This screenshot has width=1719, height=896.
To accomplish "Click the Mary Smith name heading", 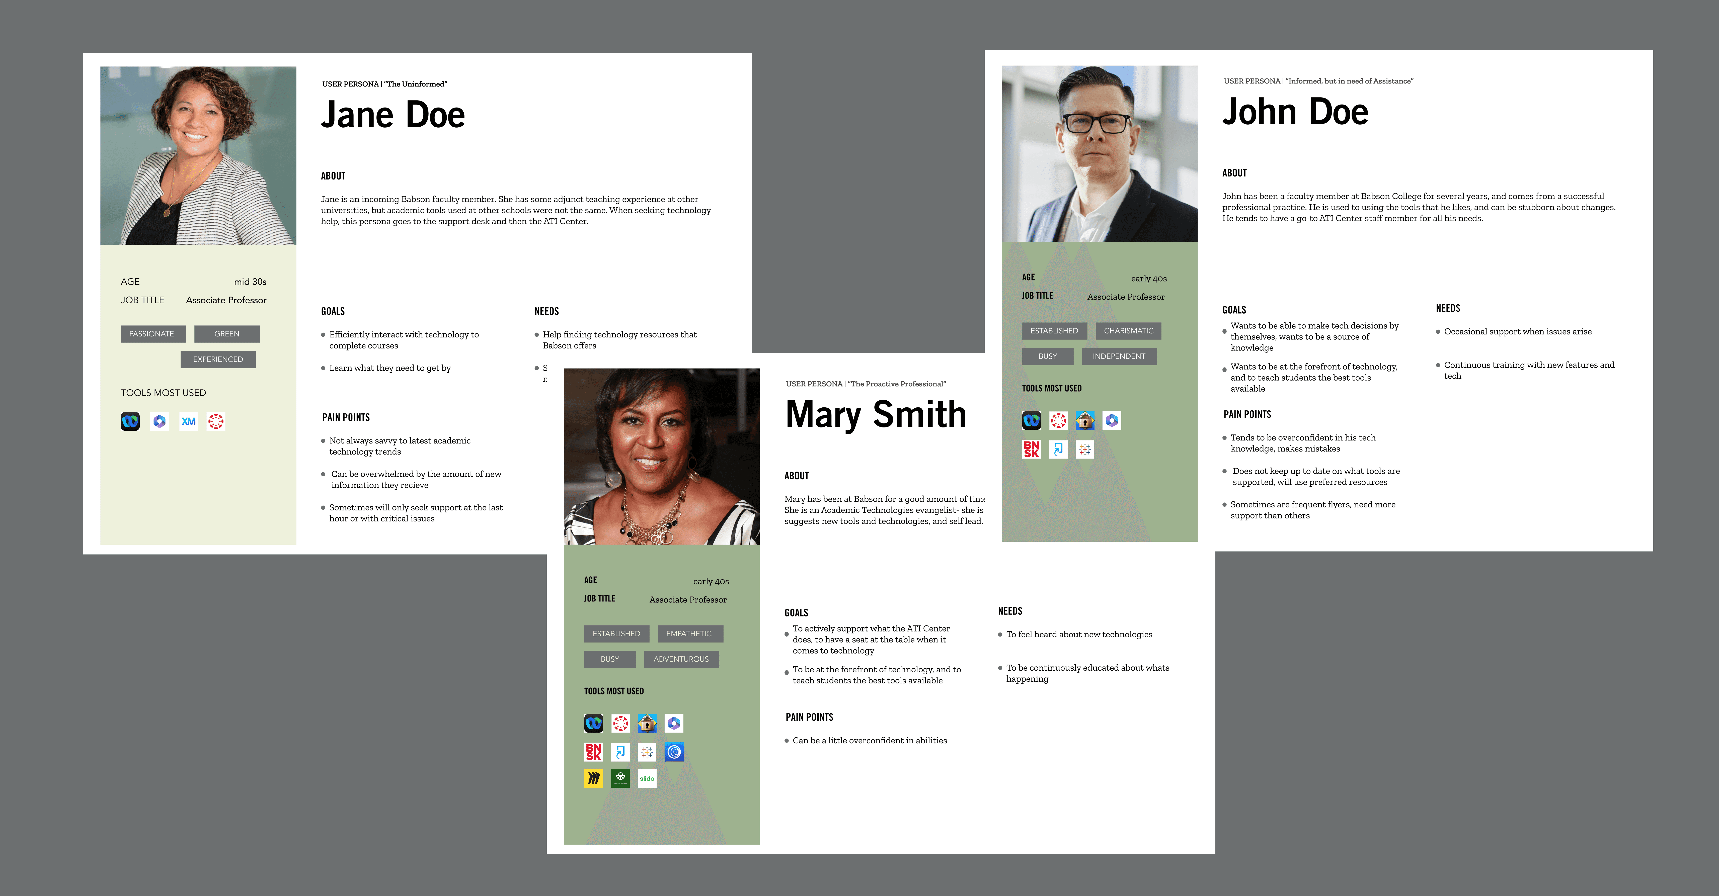I will pyautogui.click(x=876, y=414).
